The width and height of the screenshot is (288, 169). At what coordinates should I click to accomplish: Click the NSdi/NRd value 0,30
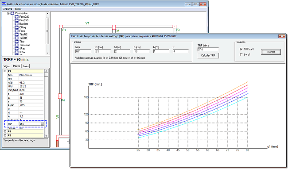pos(22,90)
